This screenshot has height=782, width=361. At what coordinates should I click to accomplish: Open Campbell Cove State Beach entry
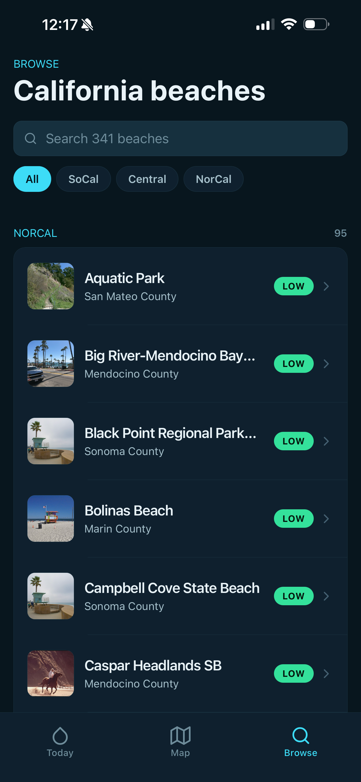(180, 596)
